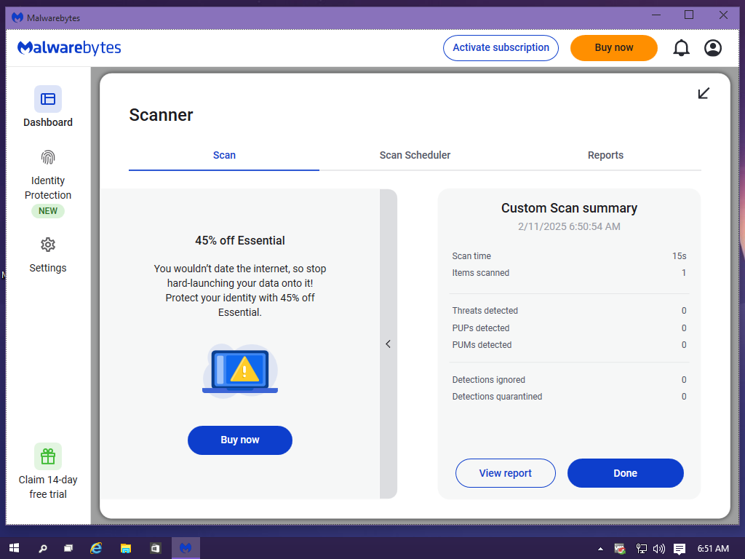
Task: Launch Internet Explorer from the taskbar
Action: click(97, 549)
